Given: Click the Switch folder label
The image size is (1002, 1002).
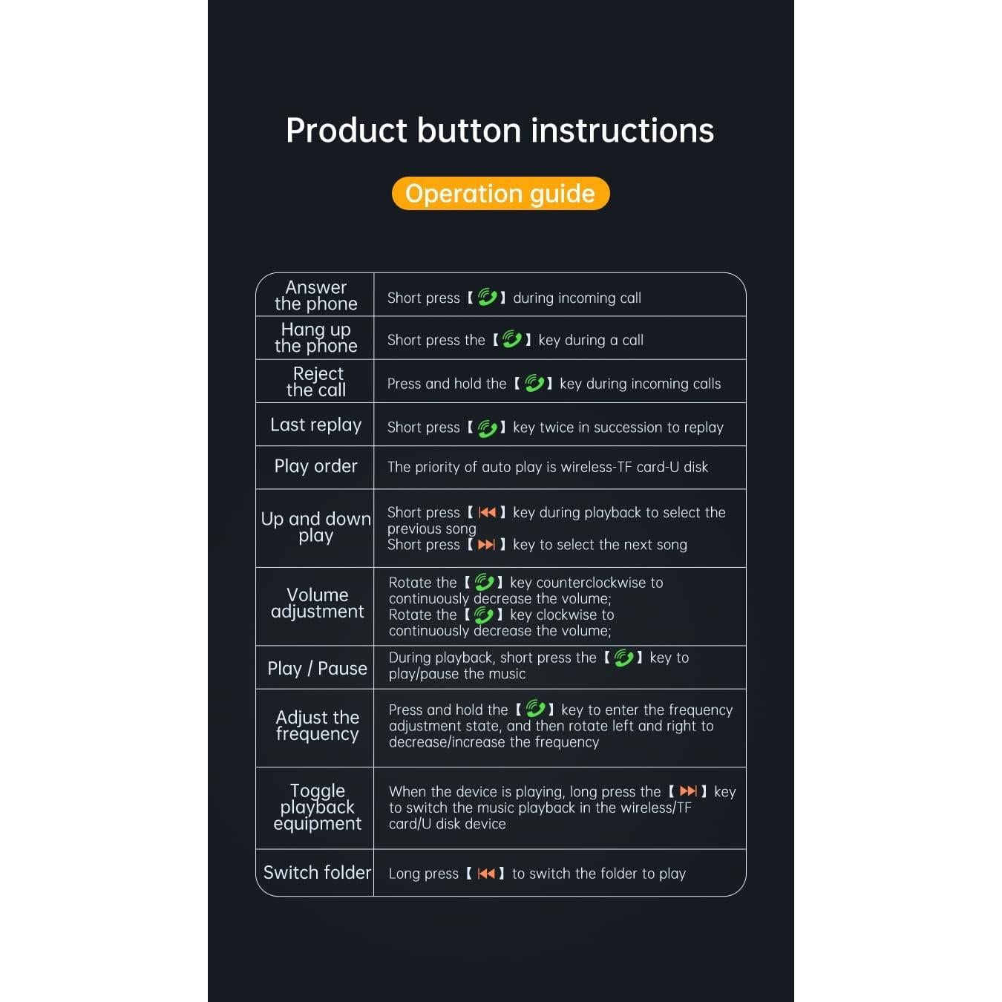Looking at the screenshot, I should [317, 873].
